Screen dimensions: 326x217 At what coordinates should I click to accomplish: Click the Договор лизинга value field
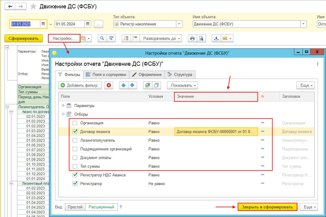pyautogui.click(x=216, y=132)
